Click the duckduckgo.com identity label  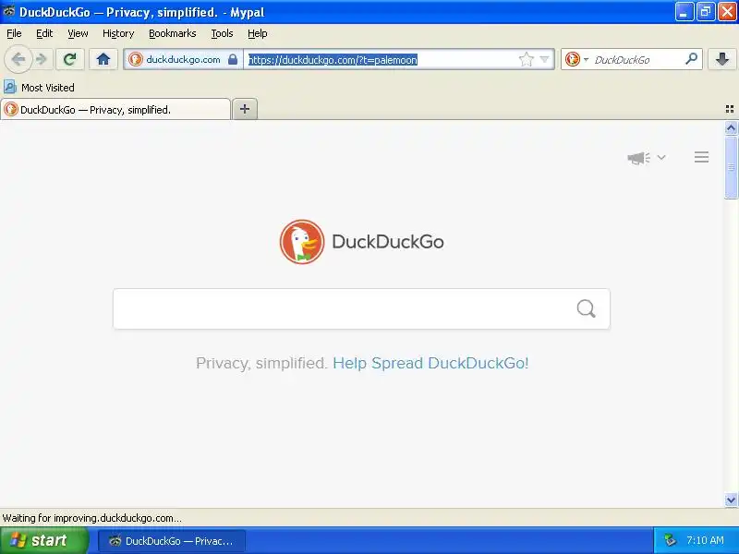(183, 60)
